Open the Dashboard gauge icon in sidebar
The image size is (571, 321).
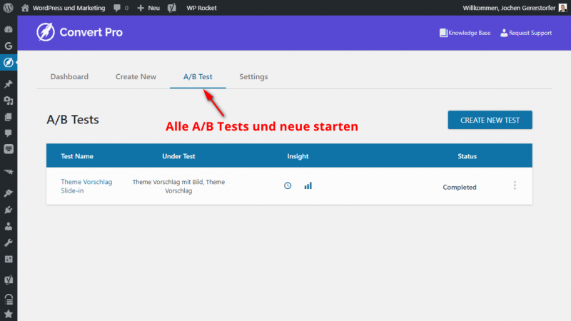pos(9,30)
